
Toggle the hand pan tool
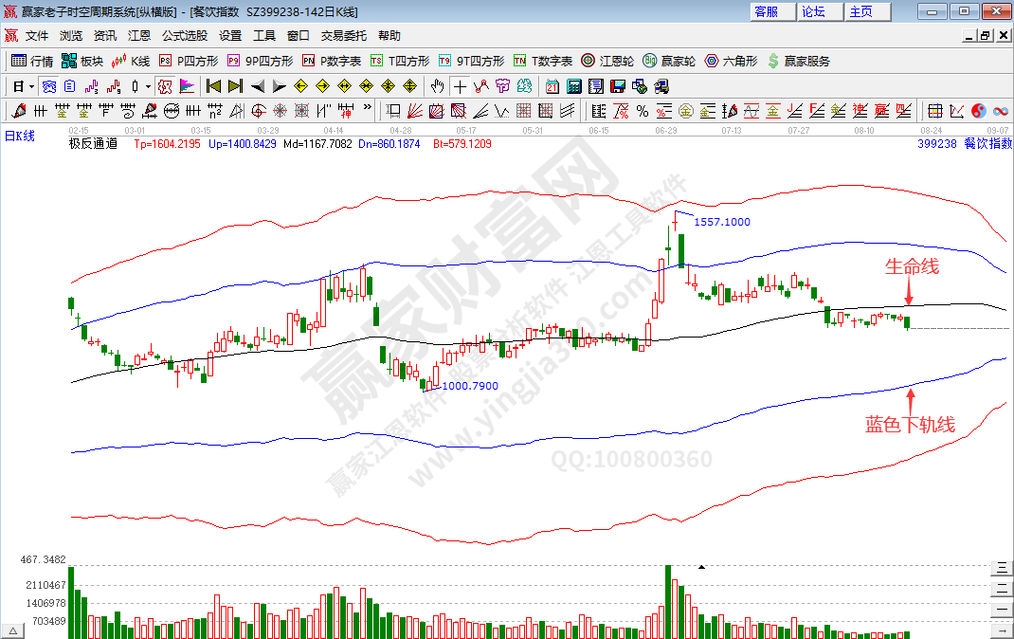coord(438,86)
